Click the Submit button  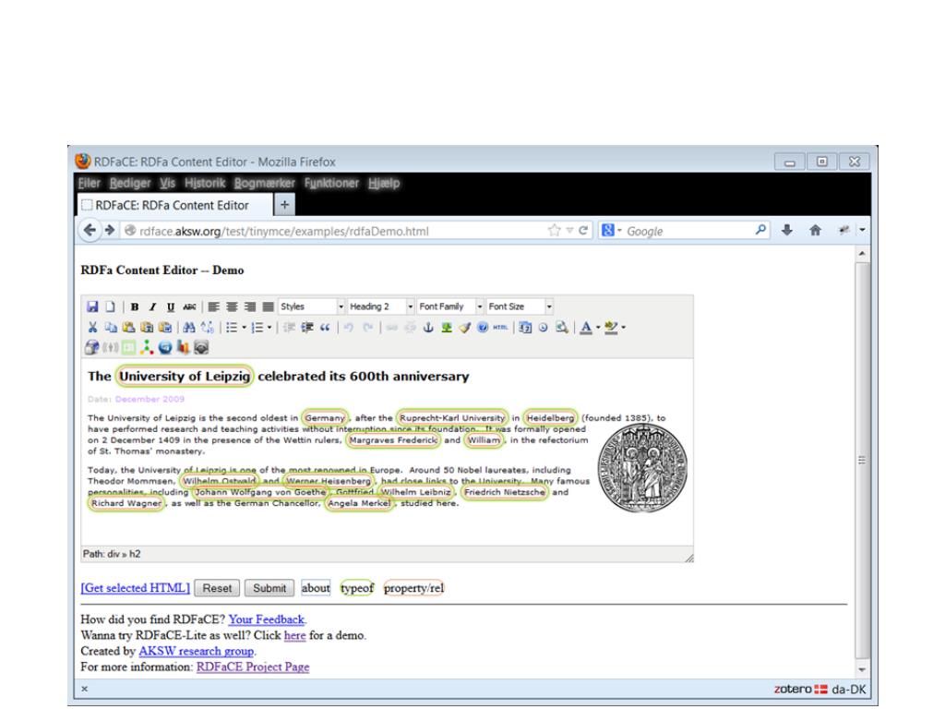point(269,588)
